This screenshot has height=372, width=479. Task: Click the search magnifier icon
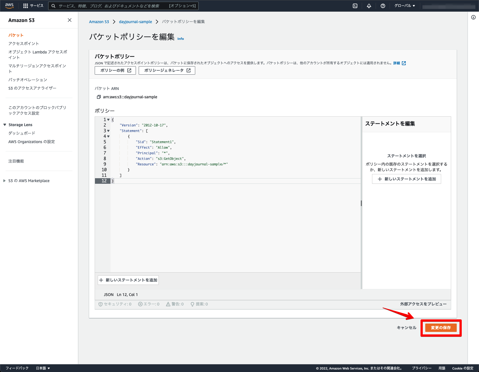click(x=53, y=6)
